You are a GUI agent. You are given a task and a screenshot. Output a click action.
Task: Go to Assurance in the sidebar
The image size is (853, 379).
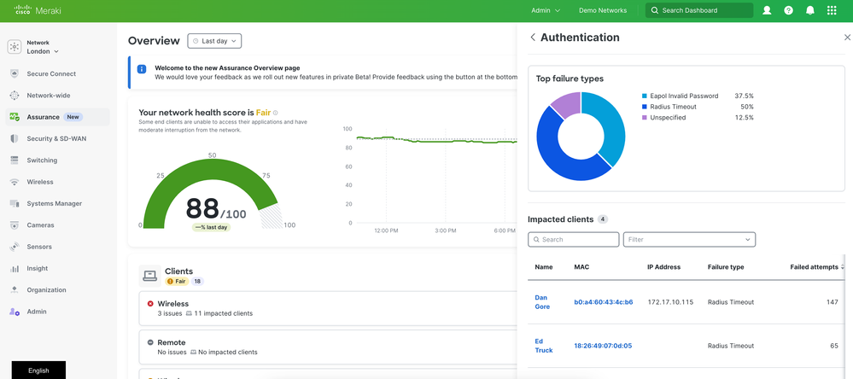click(43, 117)
